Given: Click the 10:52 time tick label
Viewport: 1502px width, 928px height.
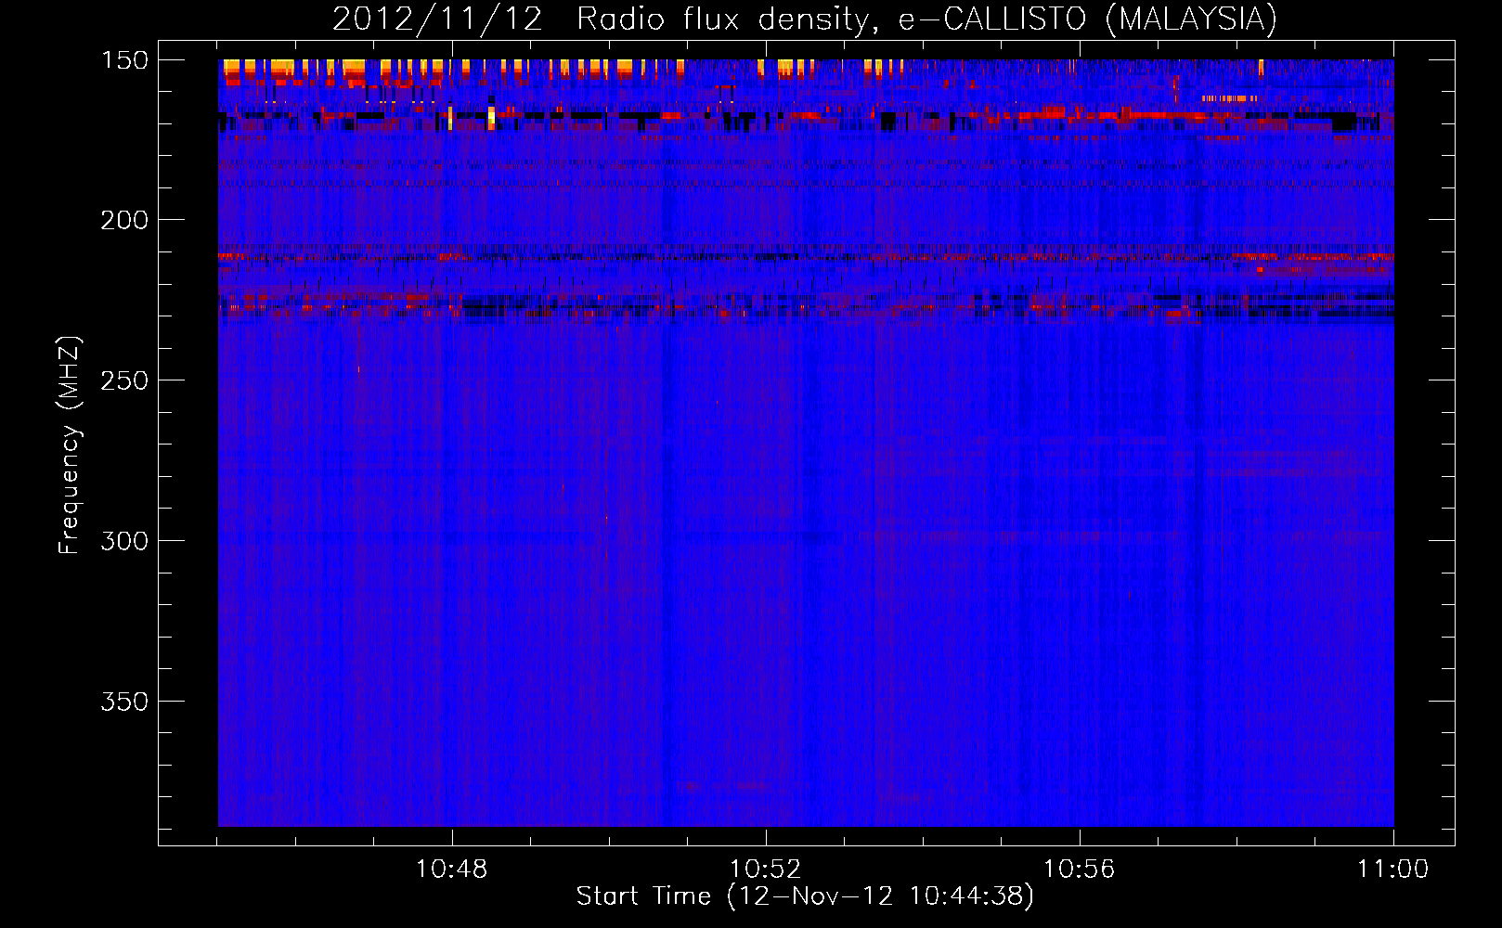Looking at the screenshot, I should coord(765,870).
